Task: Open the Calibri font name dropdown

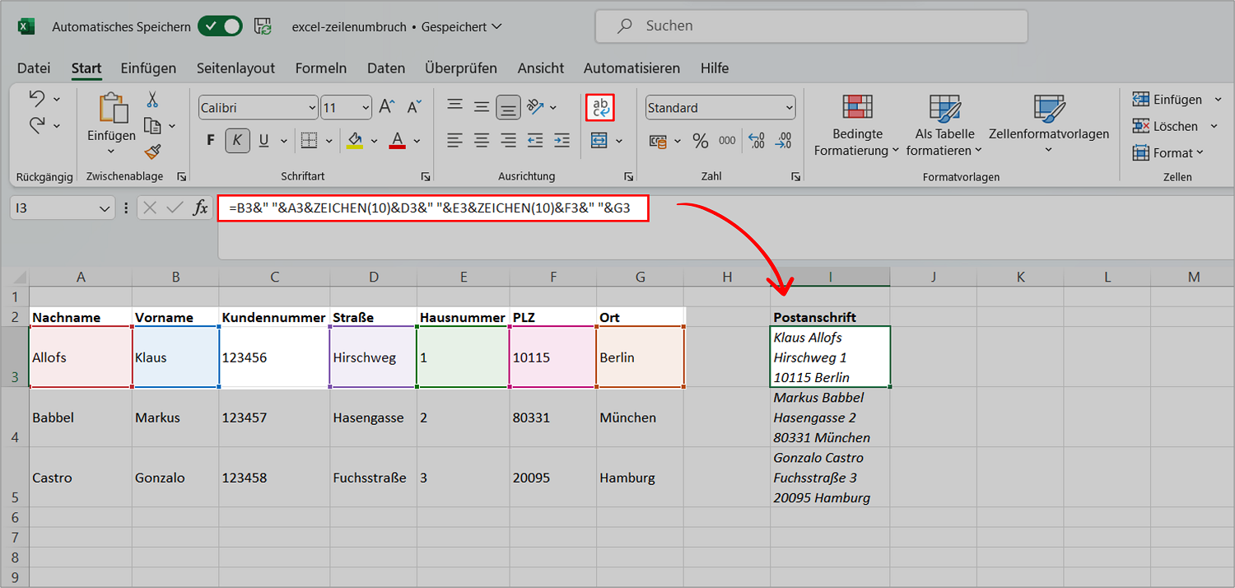Action: click(x=312, y=108)
